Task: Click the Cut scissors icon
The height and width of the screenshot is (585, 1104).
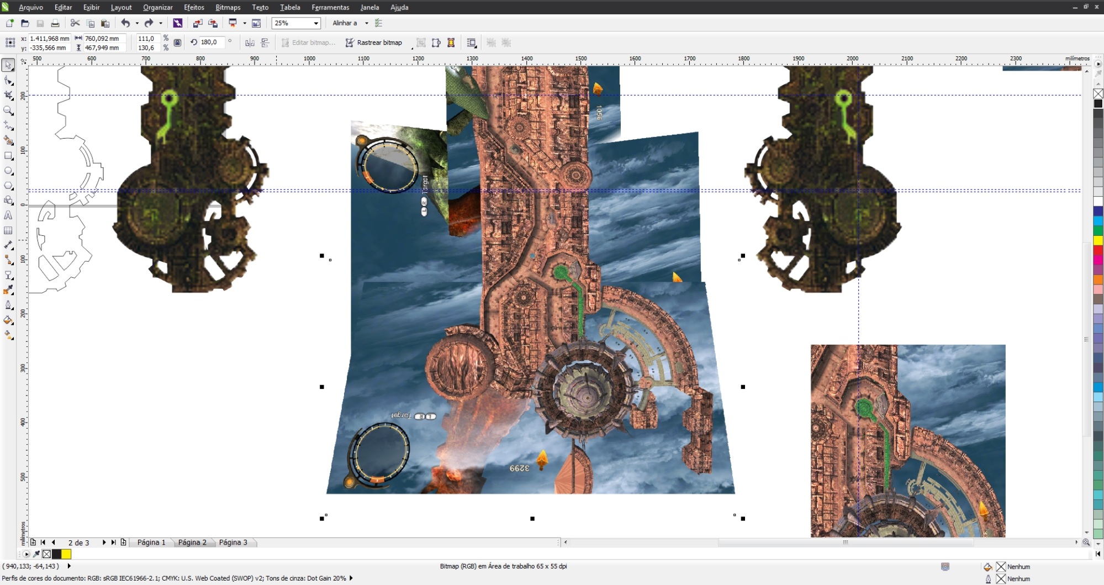Action: 75,23
